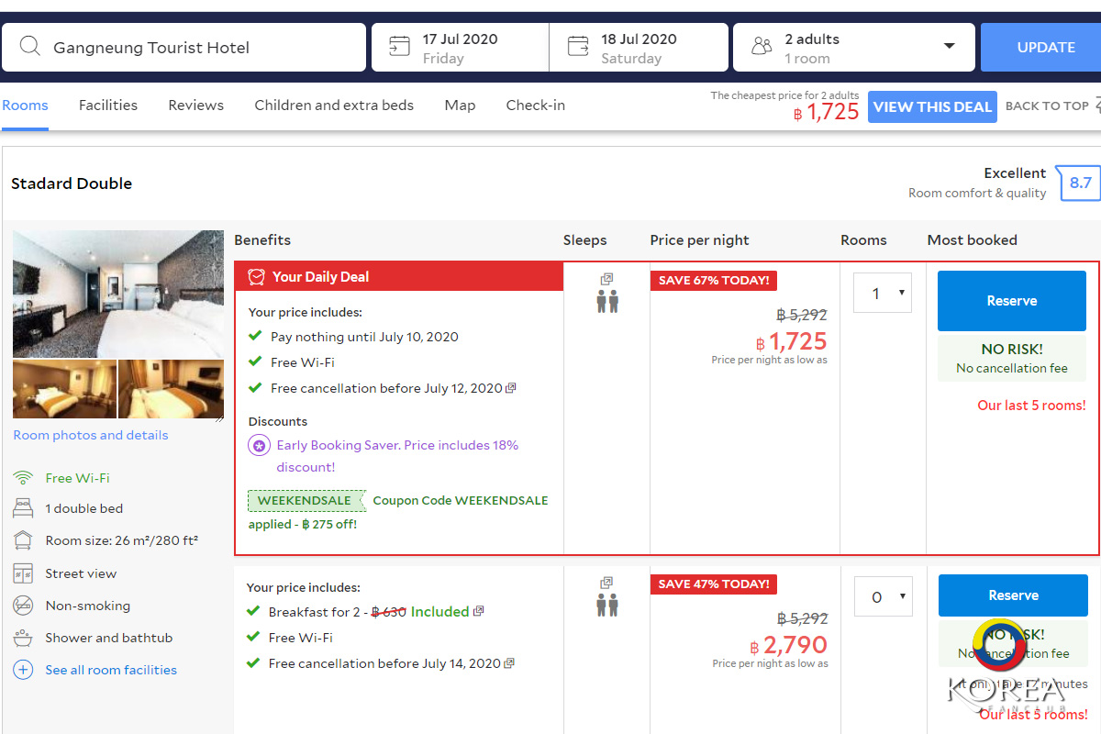Click the main room photo thumbnail
This screenshot has height=734, width=1101.
pyautogui.click(x=118, y=294)
